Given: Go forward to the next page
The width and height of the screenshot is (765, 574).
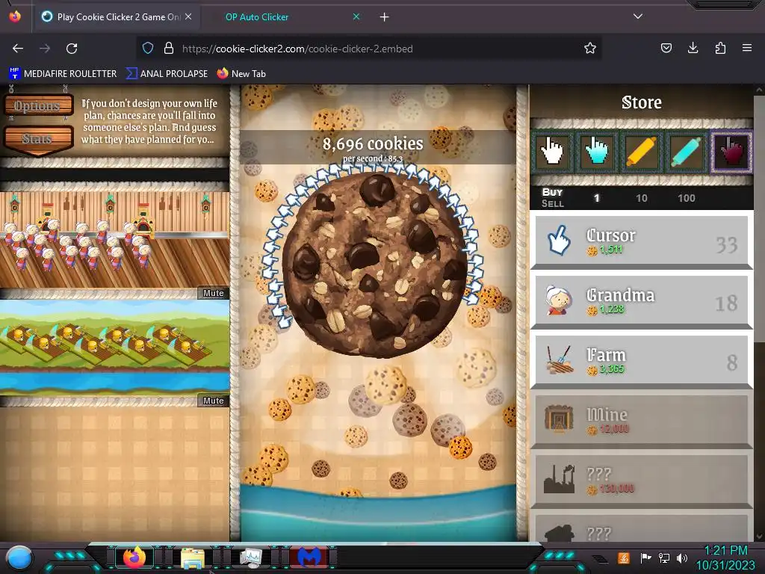Looking at the screenshot, I should pyautogui.click(x=45, y=49).
